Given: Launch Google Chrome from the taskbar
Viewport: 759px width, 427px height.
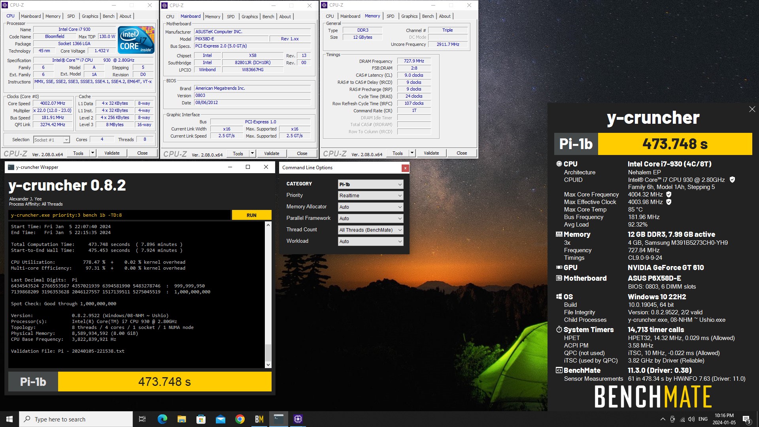Looking at the screenshot, I should pos(240,419).
